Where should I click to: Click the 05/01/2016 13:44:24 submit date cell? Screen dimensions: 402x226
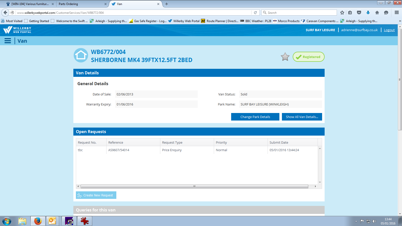[293, 150]
